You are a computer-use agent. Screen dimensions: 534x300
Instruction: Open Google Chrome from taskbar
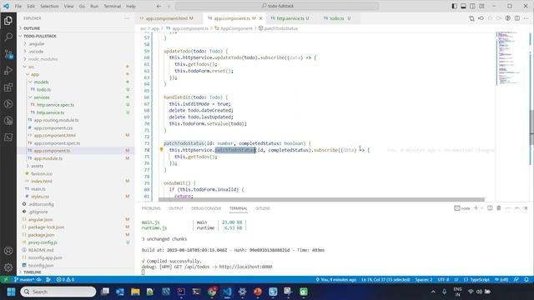212,292
